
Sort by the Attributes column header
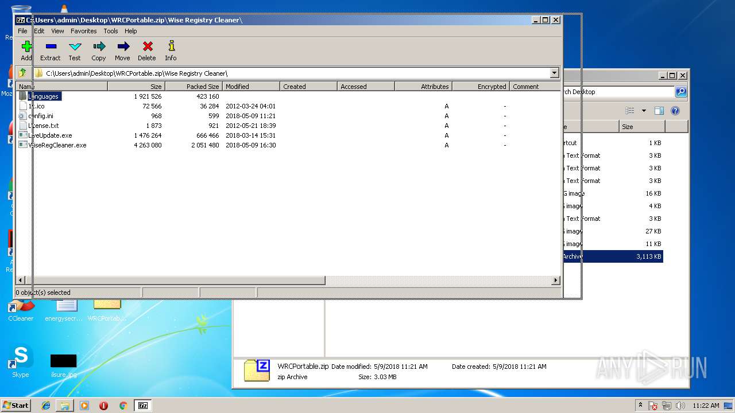point(423,86)
